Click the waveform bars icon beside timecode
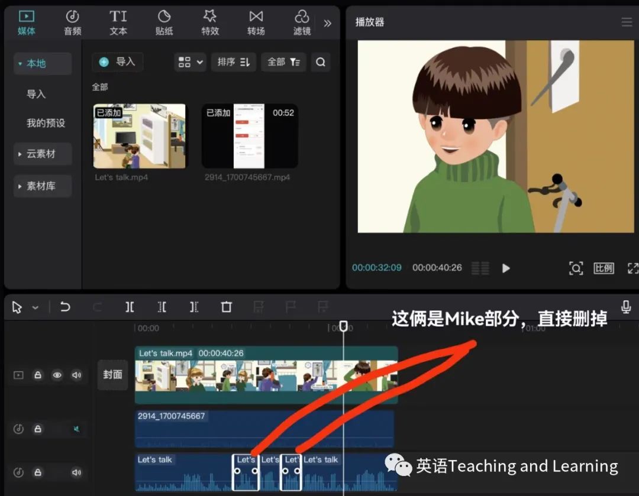This screenshot has width=639, height=496. pyautogui.click(x=480, y=268)
